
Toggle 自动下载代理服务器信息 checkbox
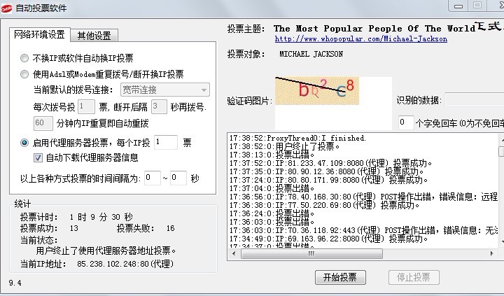point(38,158)
